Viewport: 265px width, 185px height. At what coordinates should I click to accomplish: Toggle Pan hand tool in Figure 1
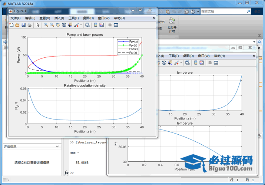click(58, 25)
